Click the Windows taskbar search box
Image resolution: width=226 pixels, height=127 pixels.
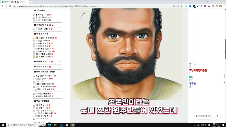tap(26, 125)
